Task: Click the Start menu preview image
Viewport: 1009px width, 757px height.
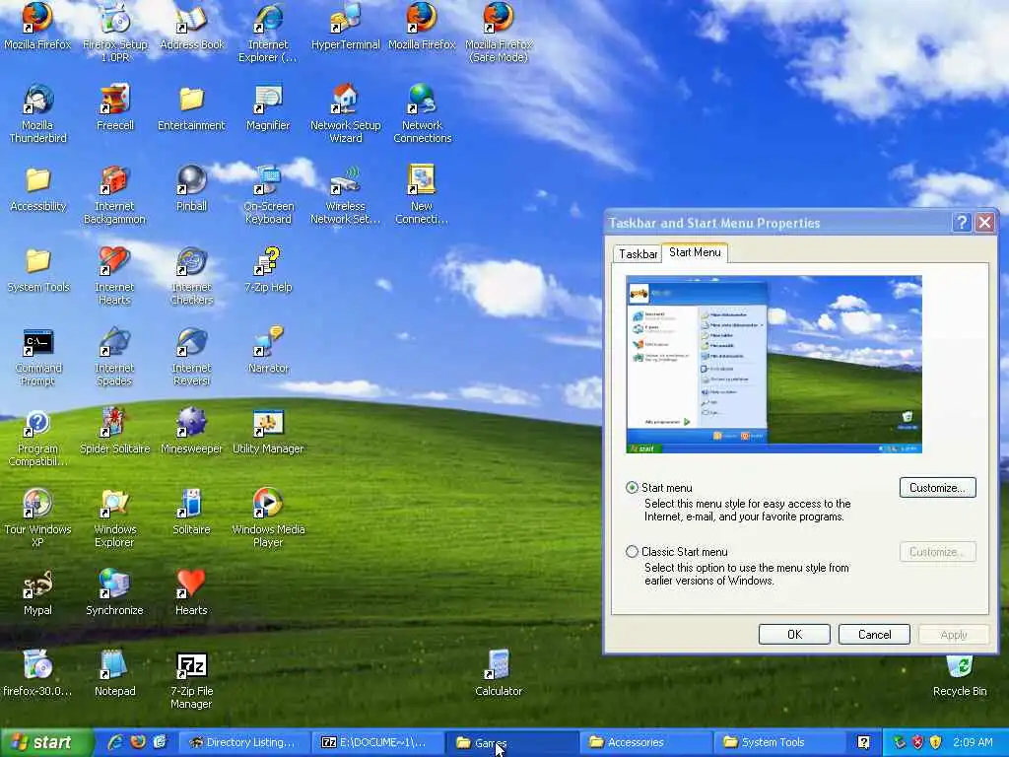Action: point(774,365)
